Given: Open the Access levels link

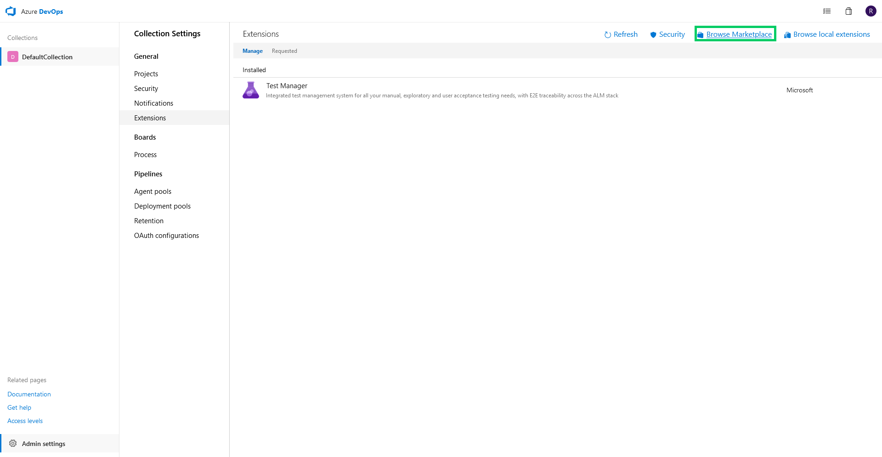Looking at the screenshot, I should coord(25,421).
